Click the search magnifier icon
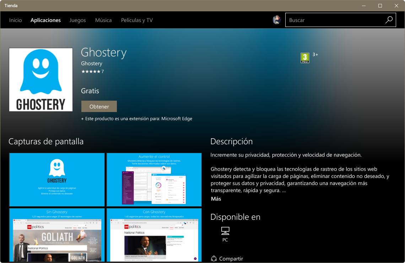This screenshot has height=263, width=405. (389, 20)
